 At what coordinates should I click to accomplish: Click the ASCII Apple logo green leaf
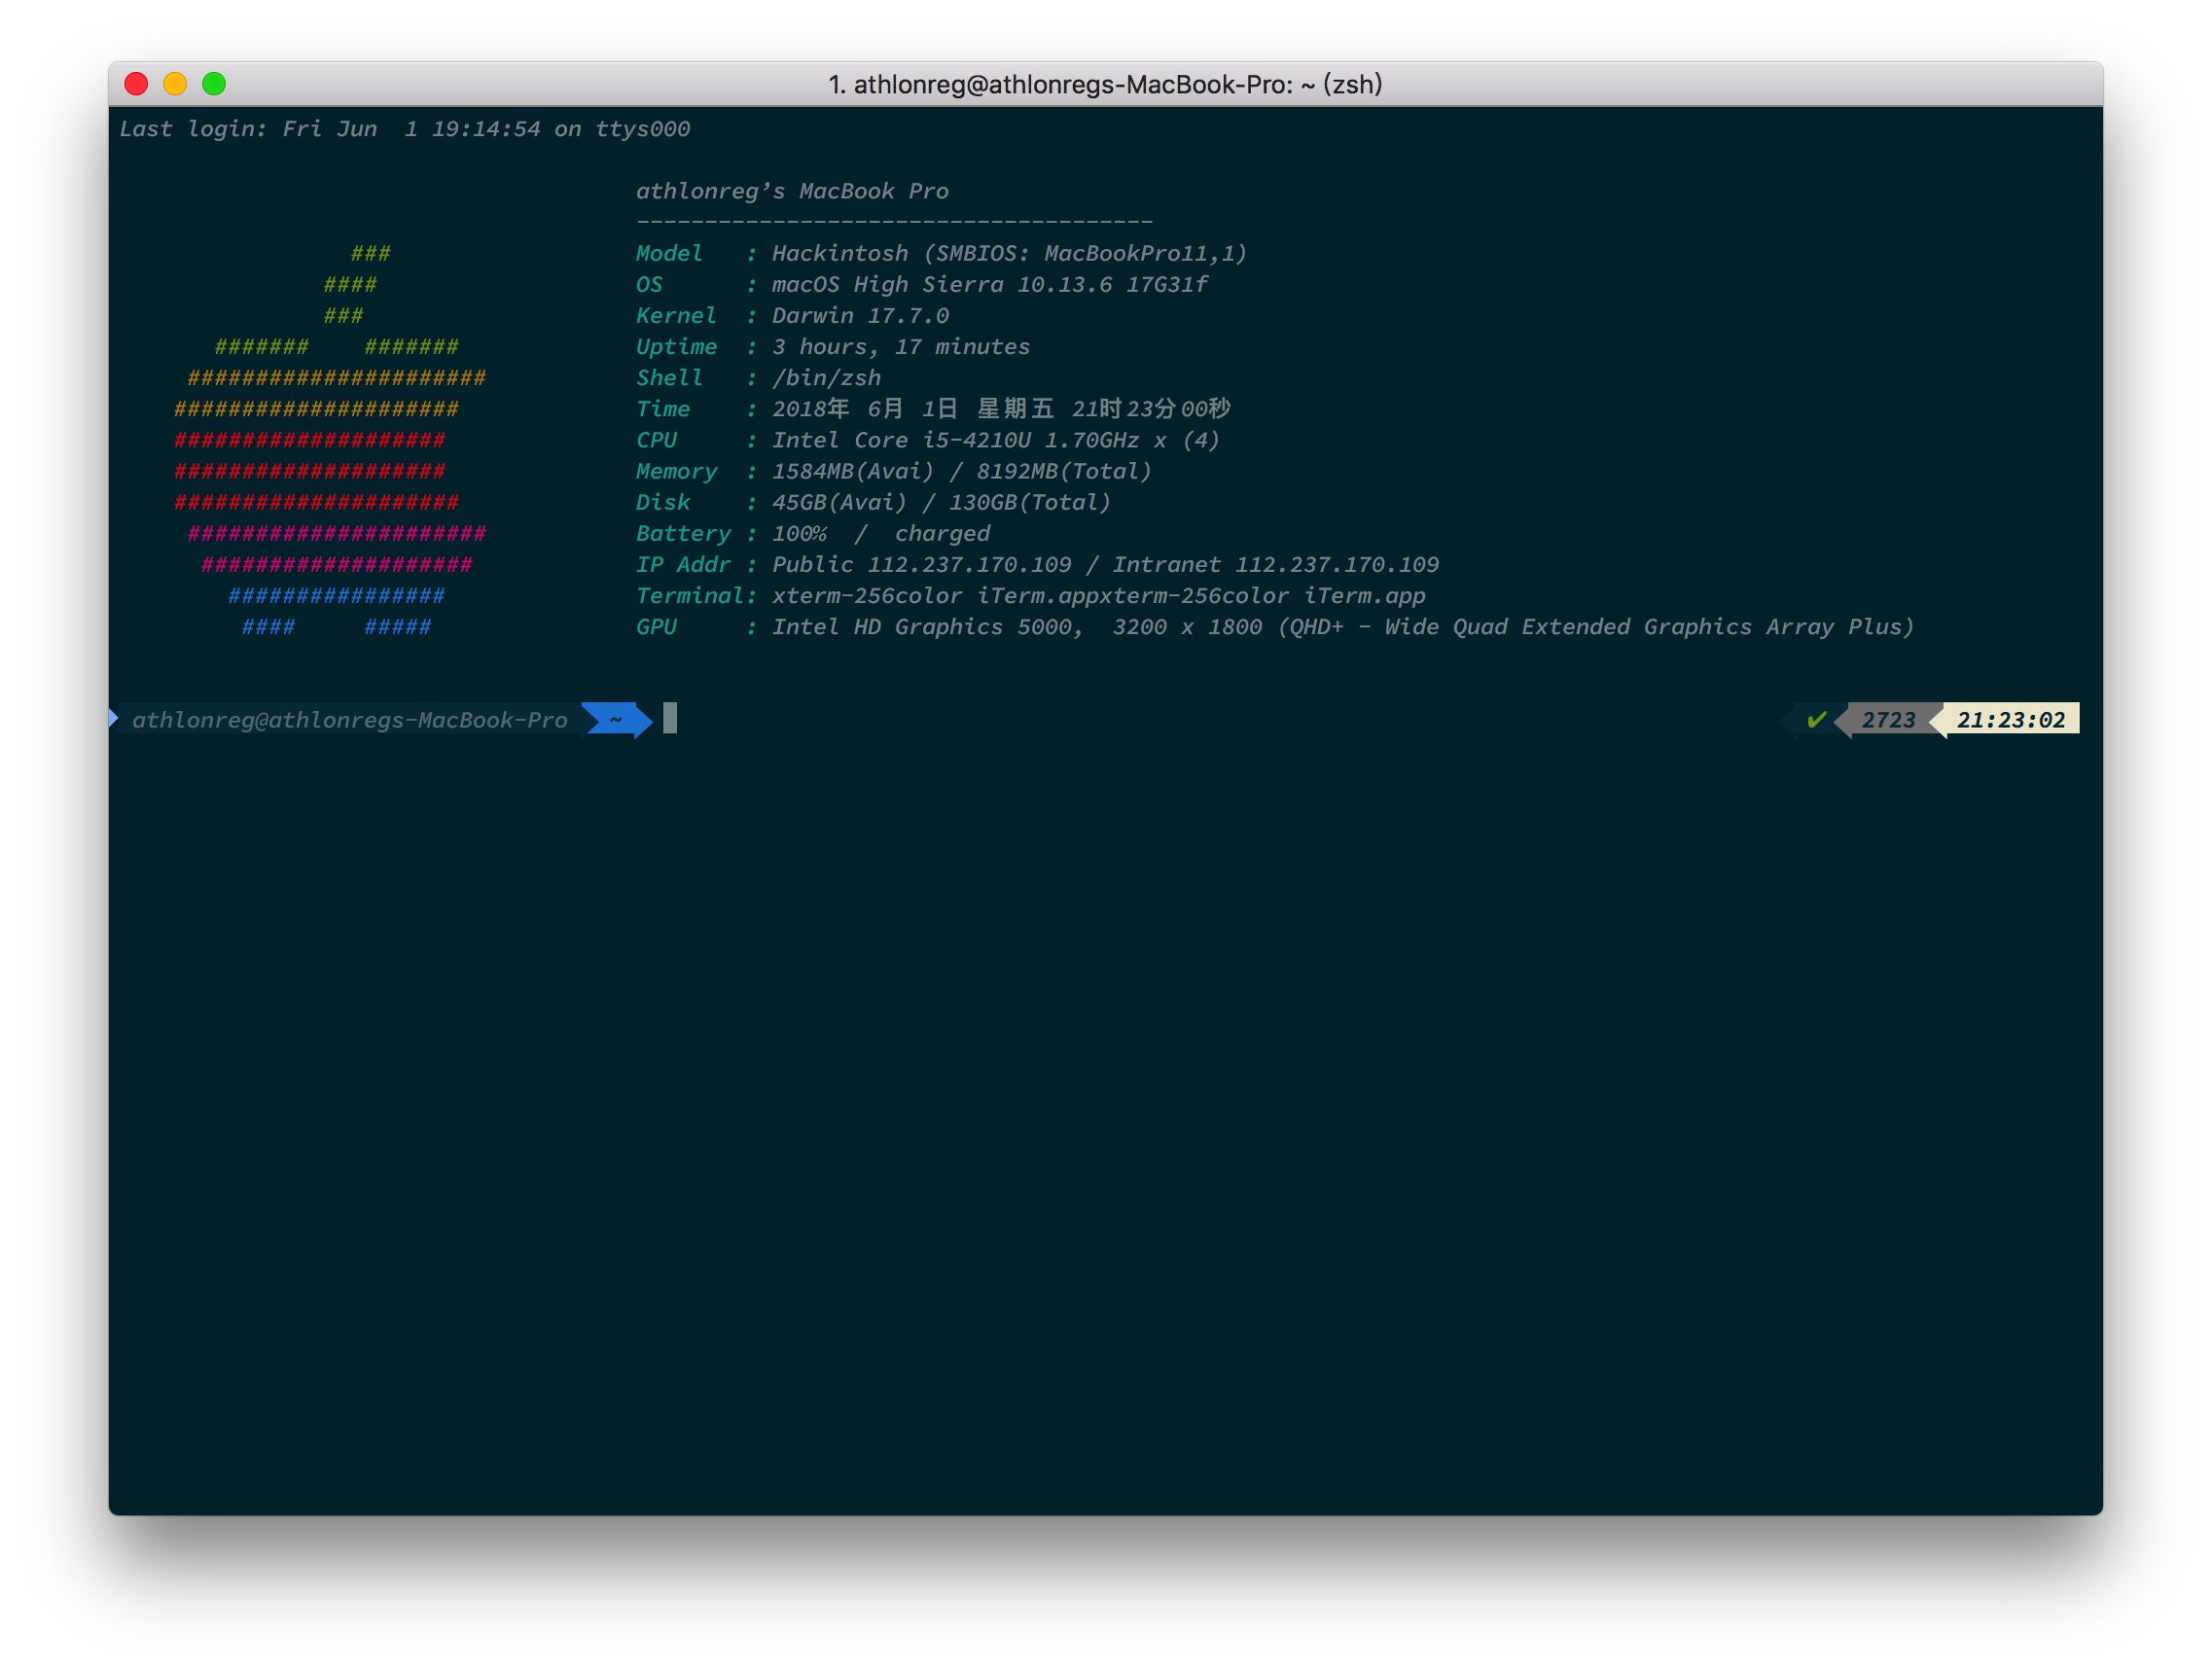[352, 284]
